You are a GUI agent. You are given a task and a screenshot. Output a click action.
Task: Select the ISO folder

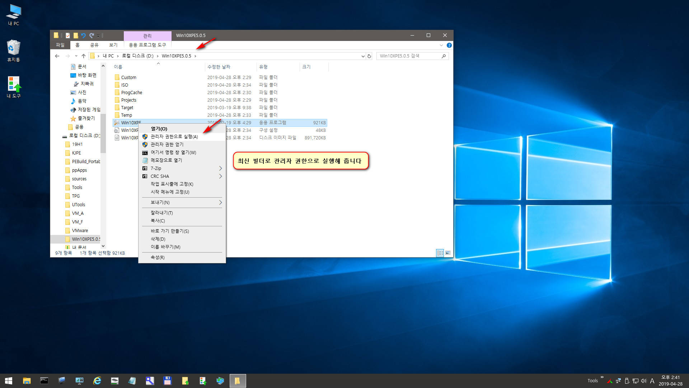(125, 85)
